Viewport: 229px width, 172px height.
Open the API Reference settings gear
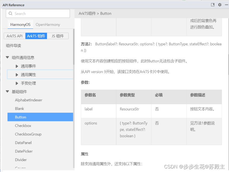(220, 5)
